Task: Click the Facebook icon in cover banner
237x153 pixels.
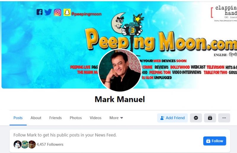Action: pyautogui.click(x=39, y=12)
